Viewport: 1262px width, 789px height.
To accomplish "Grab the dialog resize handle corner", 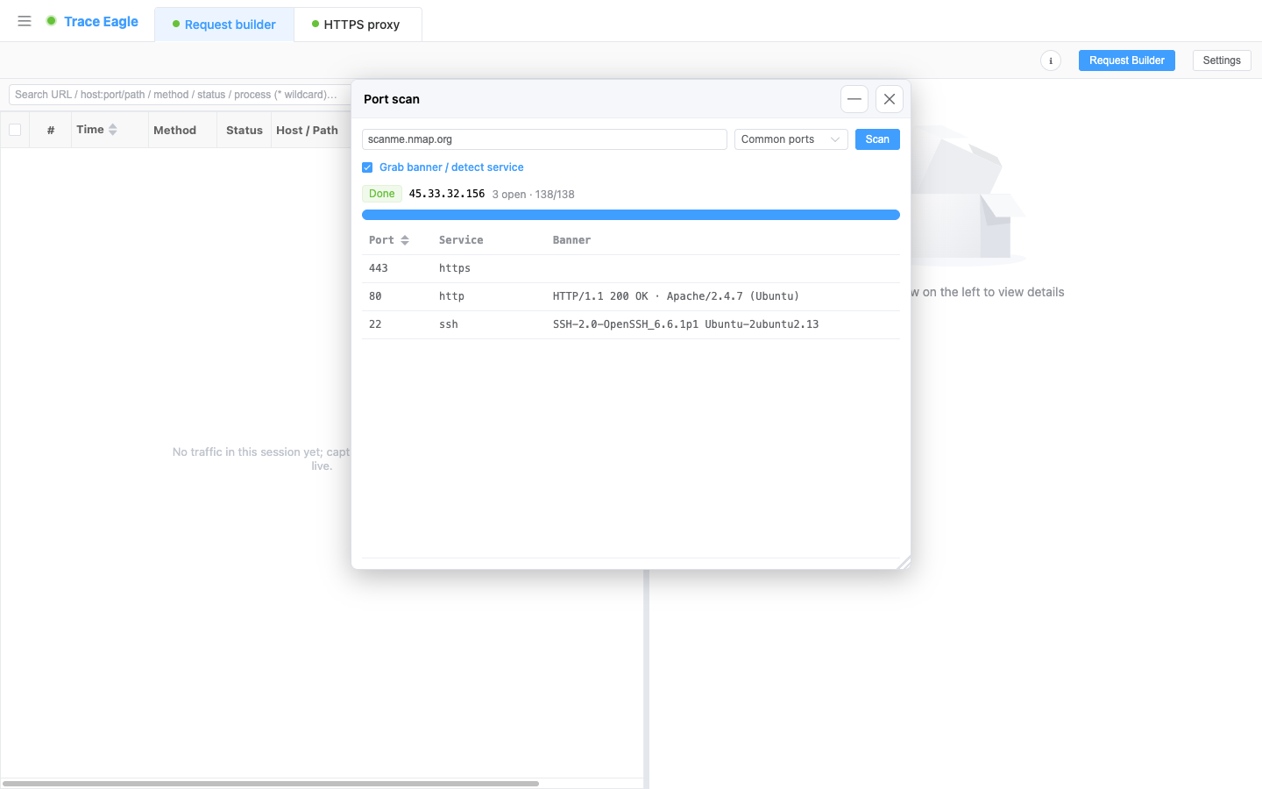I will click(904, 563).
